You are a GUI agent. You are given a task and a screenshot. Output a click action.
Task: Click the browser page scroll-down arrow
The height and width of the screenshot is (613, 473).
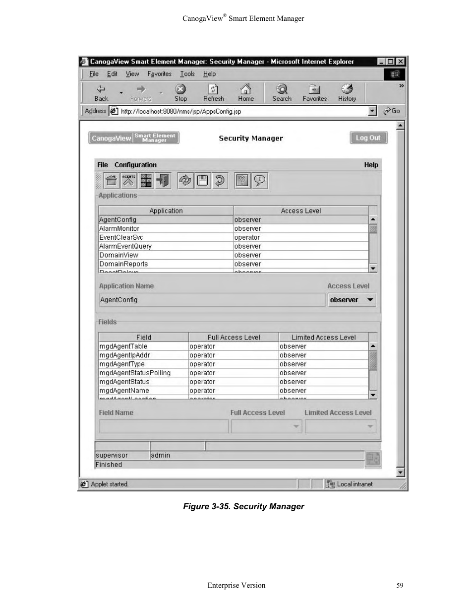[401, 473]
